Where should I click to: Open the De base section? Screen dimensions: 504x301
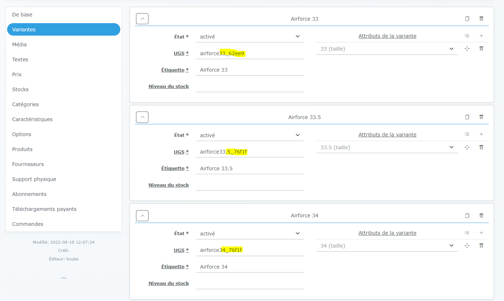pos(64,15)
